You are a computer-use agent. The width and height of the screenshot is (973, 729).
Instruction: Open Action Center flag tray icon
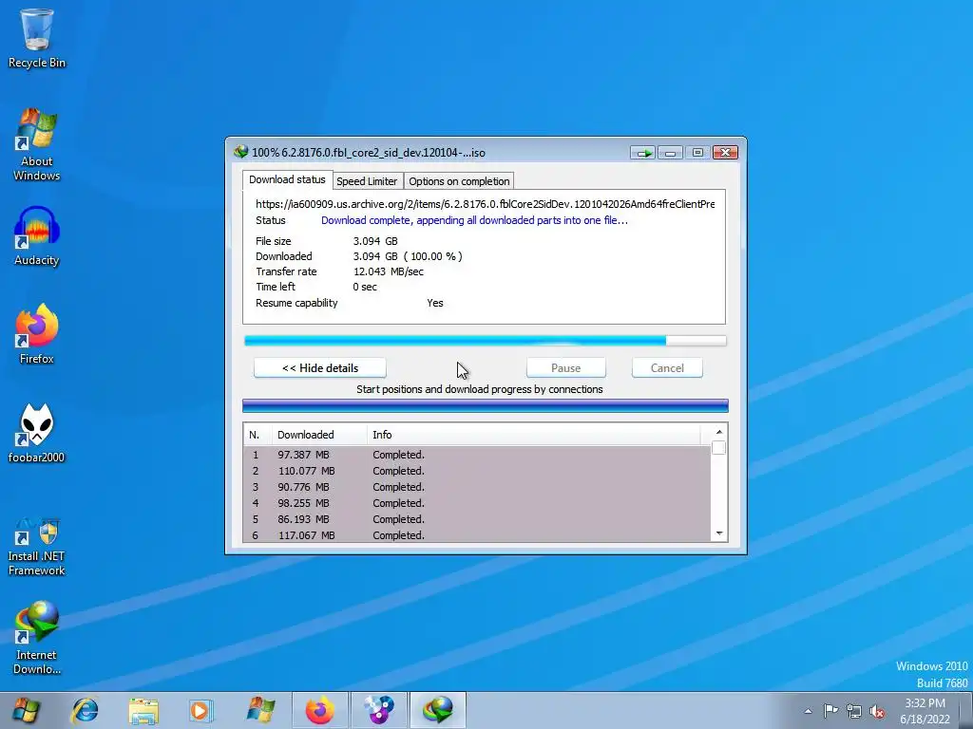pos(830,711)
